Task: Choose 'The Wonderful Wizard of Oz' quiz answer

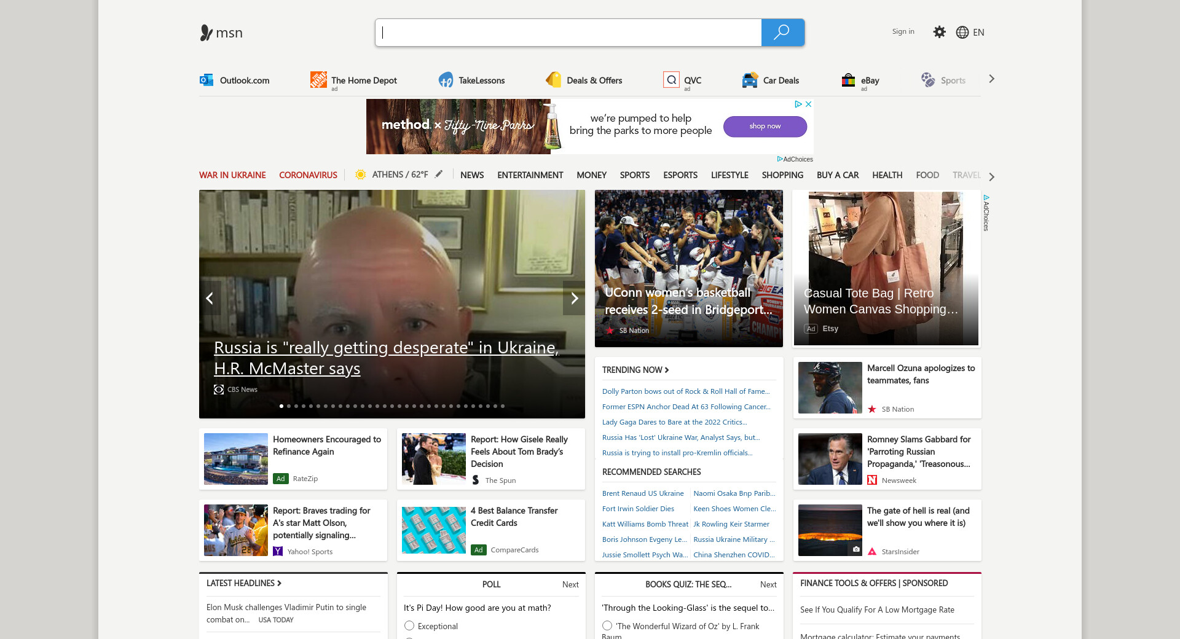Action: (x=607, y=625)
